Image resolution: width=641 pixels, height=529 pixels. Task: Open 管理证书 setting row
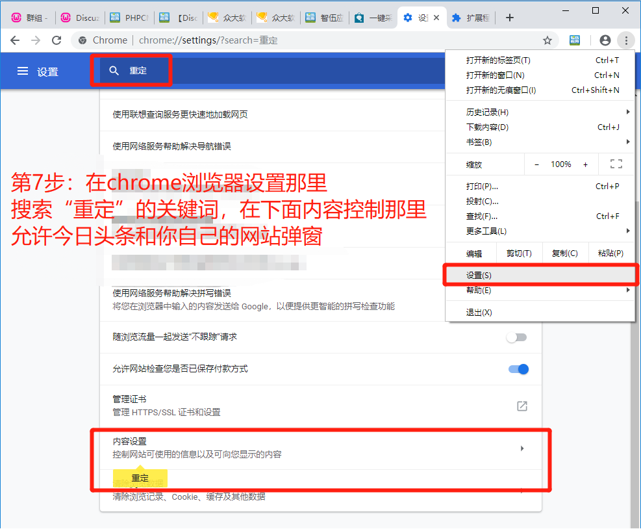pos(321,406)
